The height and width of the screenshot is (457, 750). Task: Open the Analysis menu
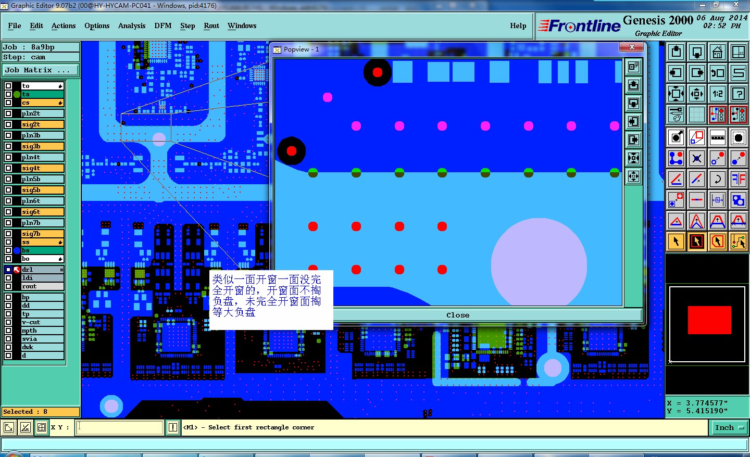[x=132, y=26]
